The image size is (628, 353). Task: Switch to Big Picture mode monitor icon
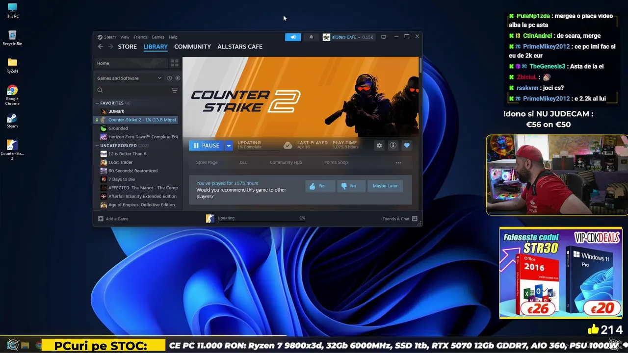384,37
